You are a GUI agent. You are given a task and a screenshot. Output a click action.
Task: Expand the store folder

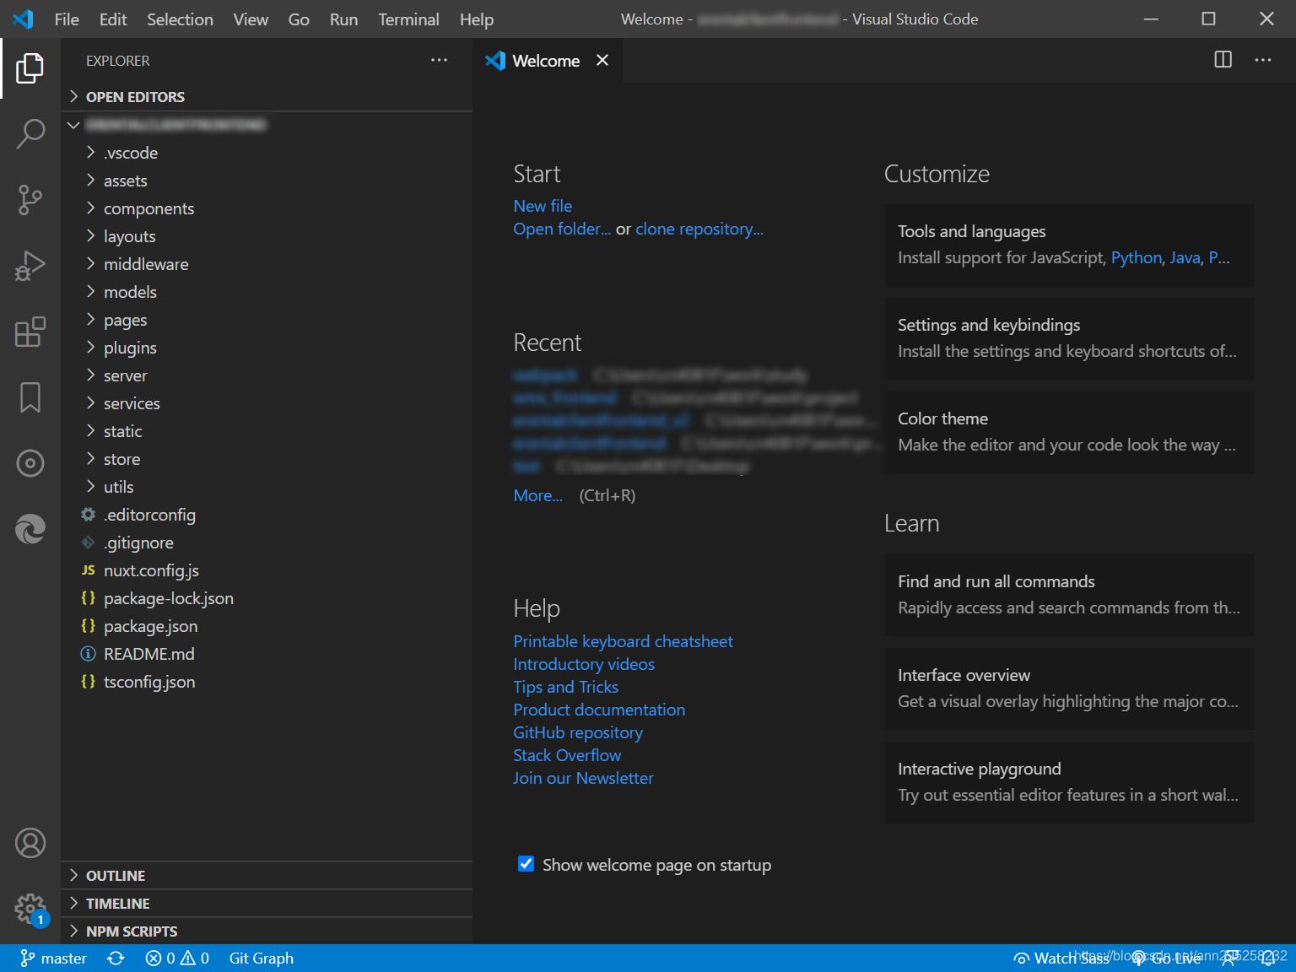[267, 459]
